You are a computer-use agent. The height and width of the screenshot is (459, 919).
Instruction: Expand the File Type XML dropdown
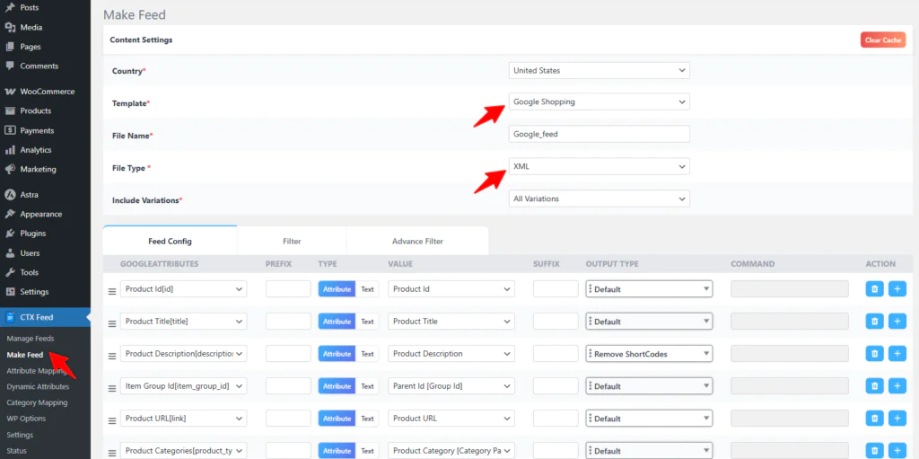599,167
